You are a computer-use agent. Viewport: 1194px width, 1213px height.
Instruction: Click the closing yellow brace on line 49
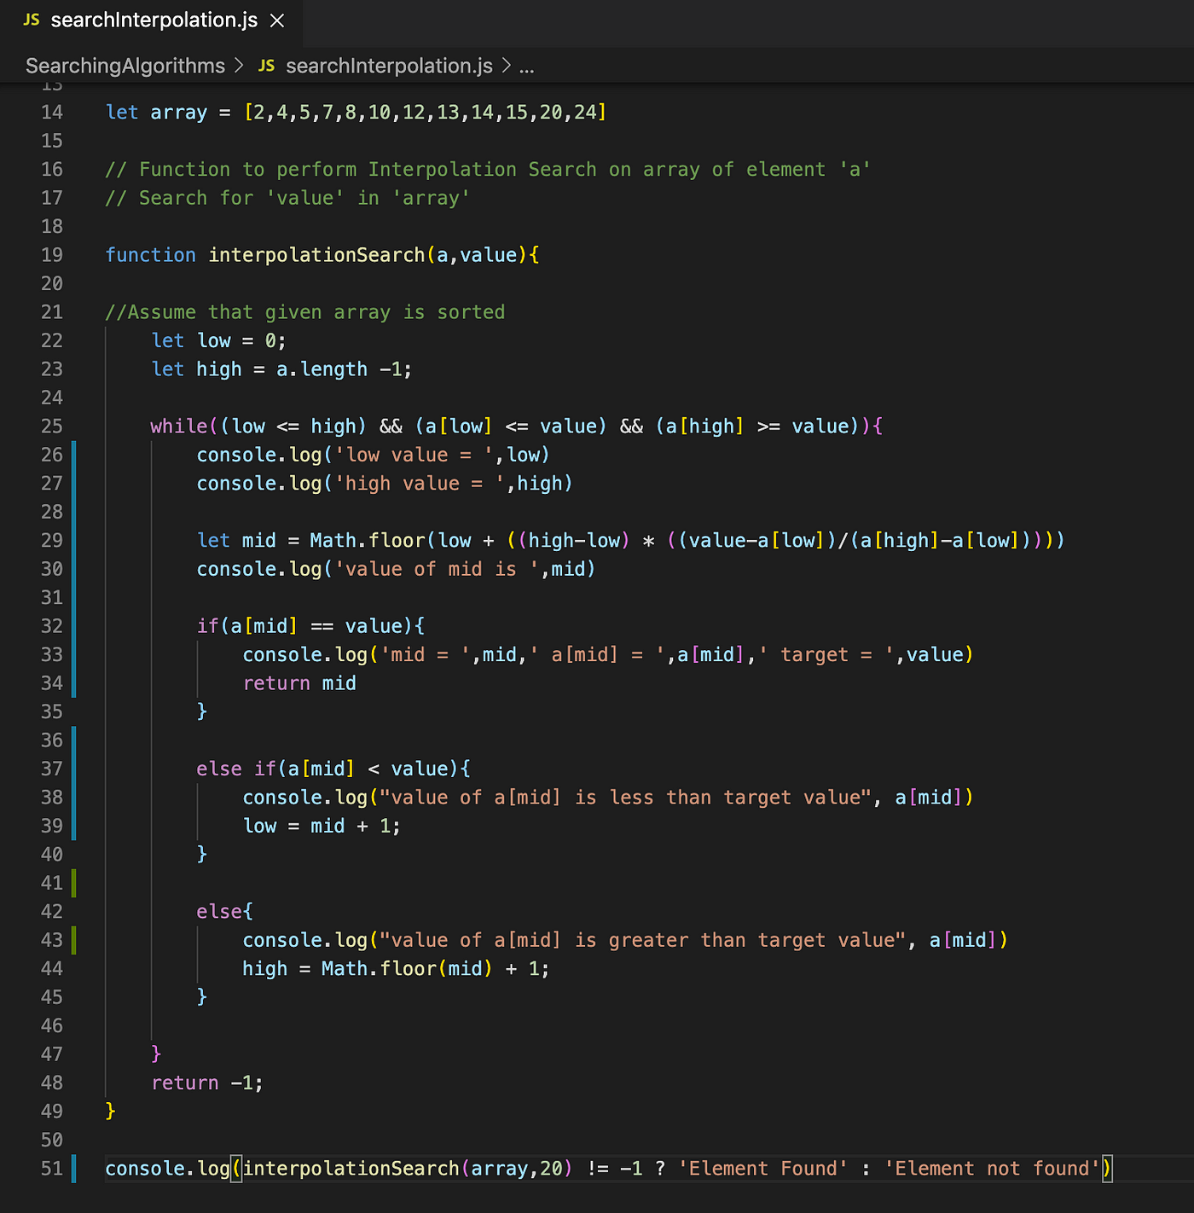pos(110,1111)
